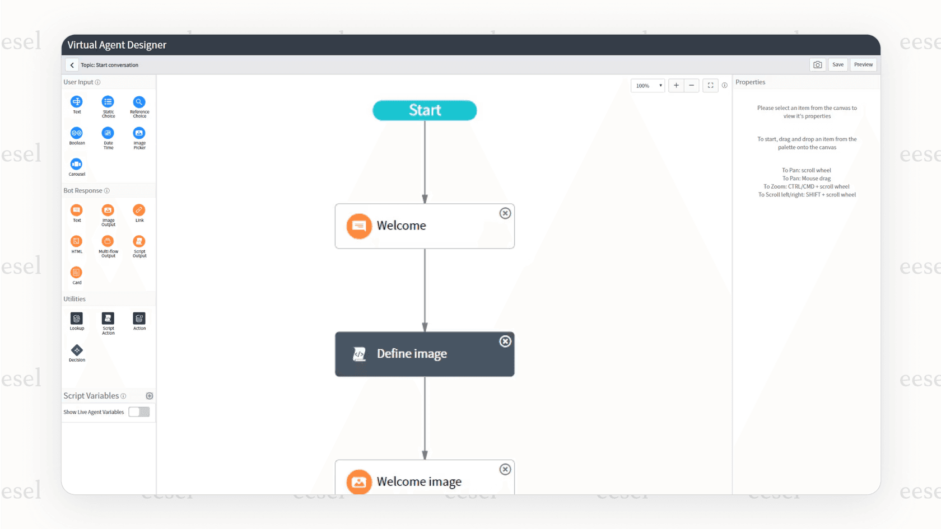Open the Topic: Start conversation header
941x529 pixels.
[110, 64]
